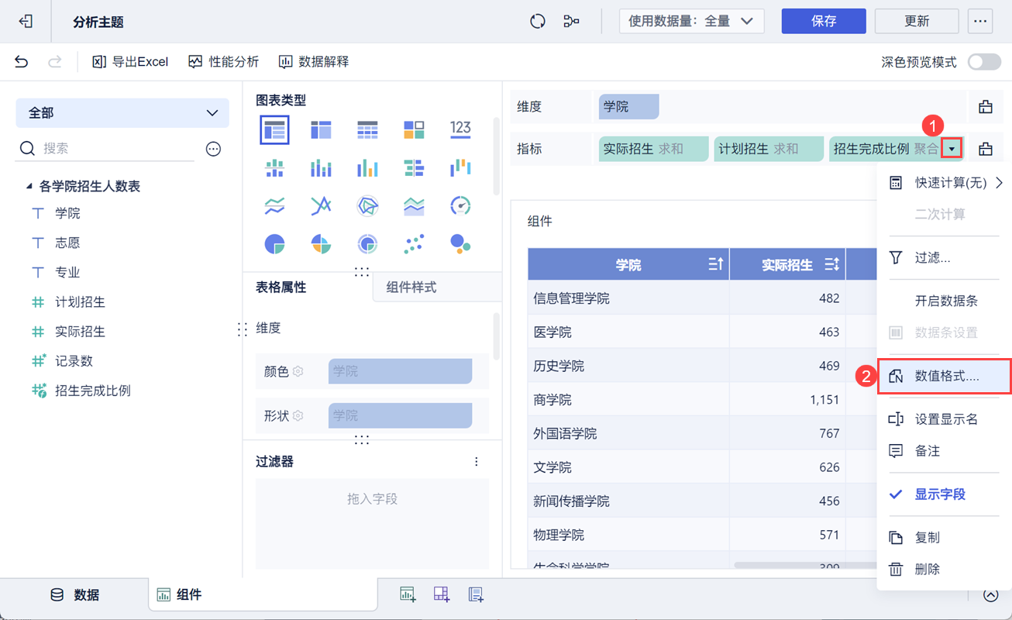Click the document-with-plus icon in the bottom bar

476,594
